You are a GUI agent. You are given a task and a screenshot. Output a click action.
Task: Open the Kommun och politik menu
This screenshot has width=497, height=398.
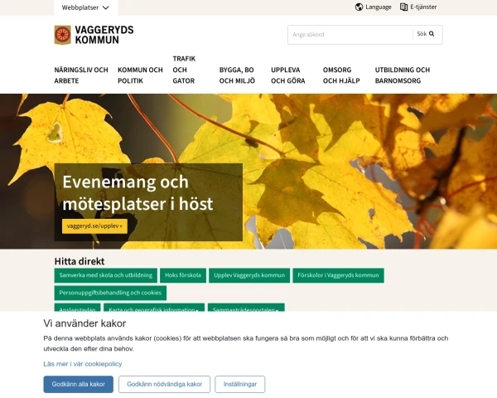point(140,75)
